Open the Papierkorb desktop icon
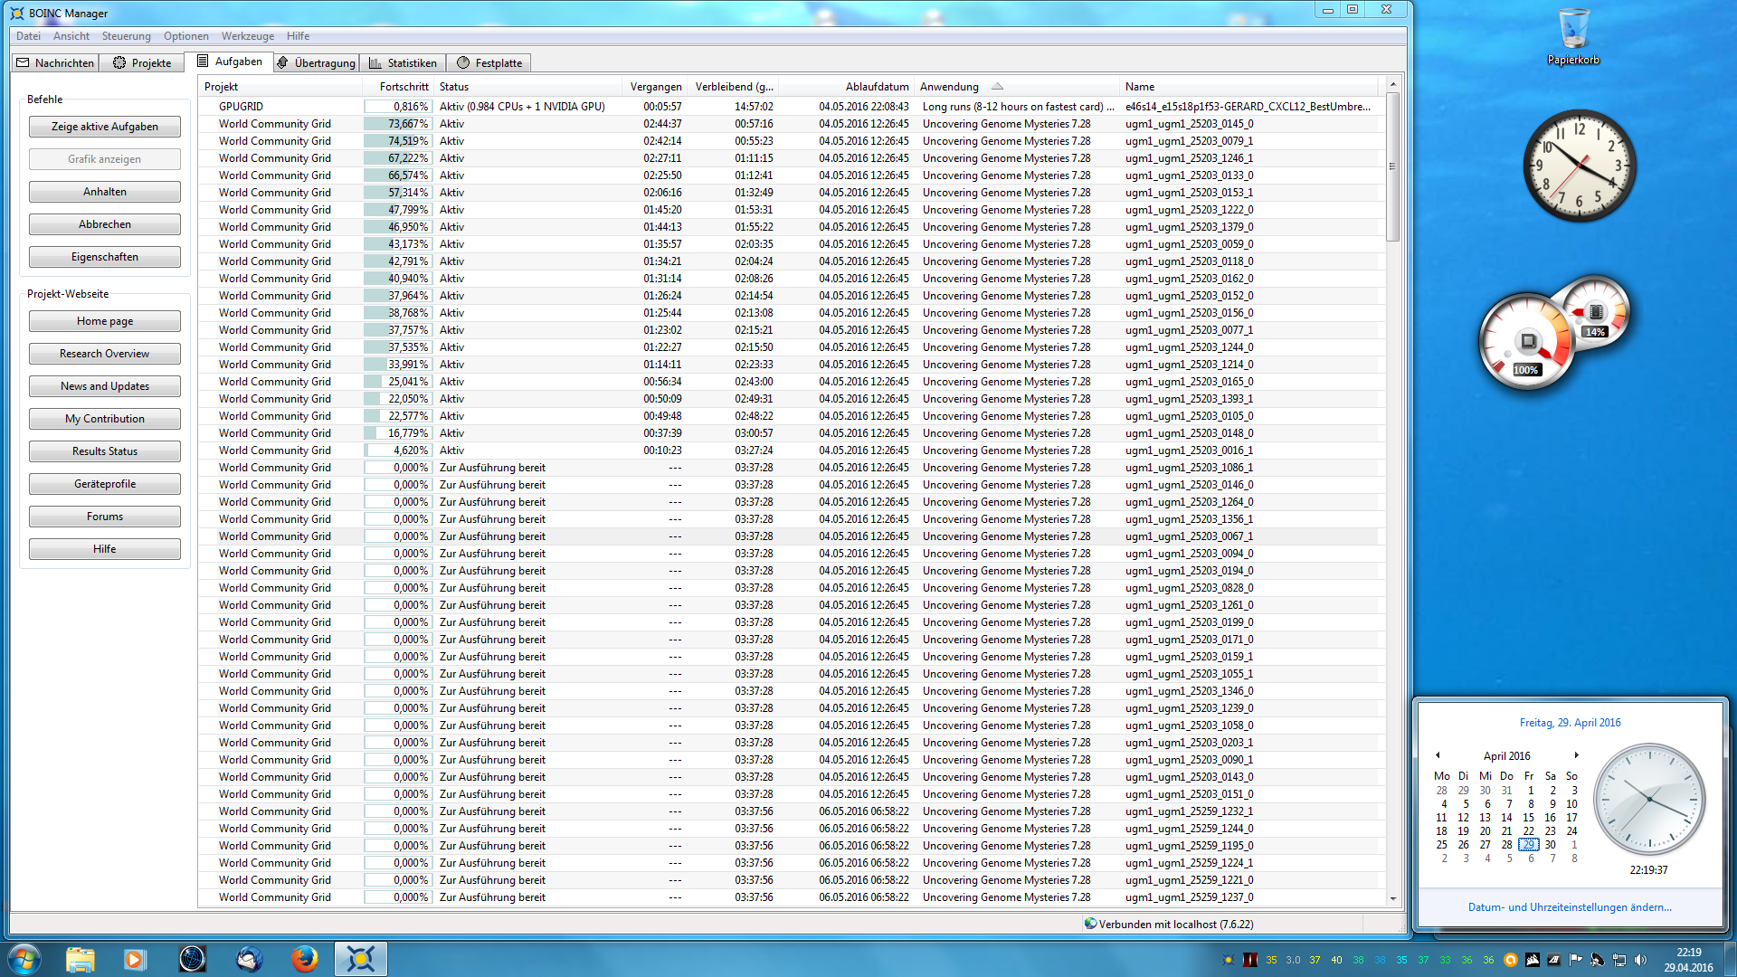 [1573, 37]
